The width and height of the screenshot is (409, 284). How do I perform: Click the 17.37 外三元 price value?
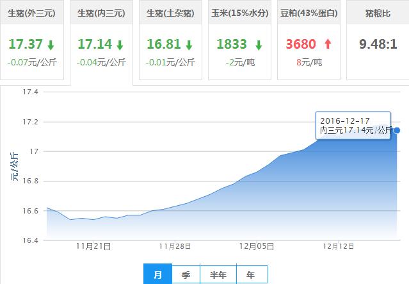(x=26, y=44)
